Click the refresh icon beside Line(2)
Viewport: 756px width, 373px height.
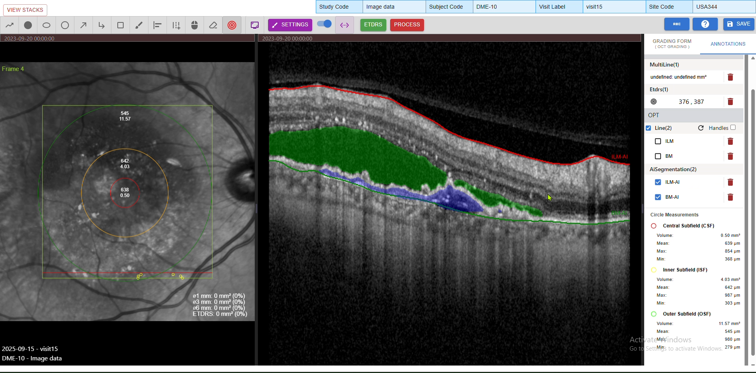point(701,128)
